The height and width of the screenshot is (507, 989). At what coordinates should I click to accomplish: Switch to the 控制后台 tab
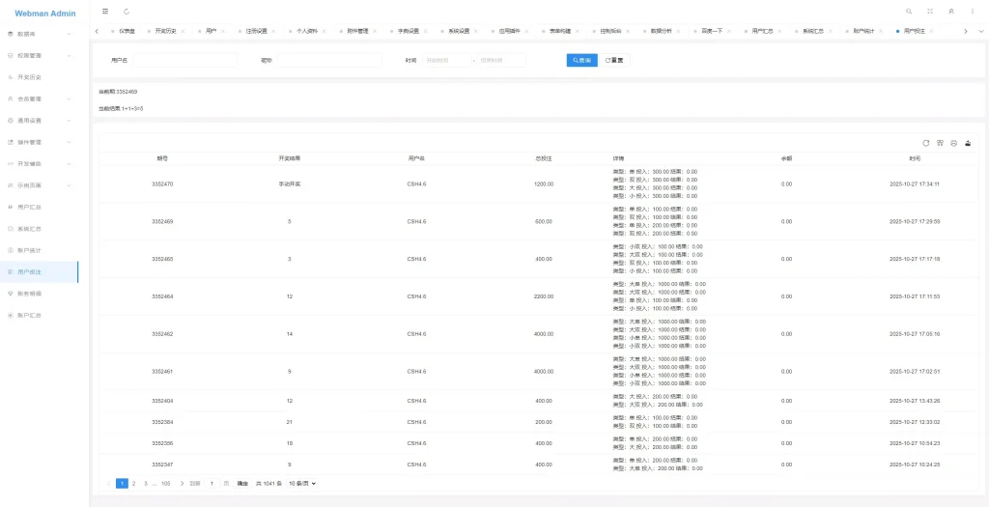[x=610, y=31]
